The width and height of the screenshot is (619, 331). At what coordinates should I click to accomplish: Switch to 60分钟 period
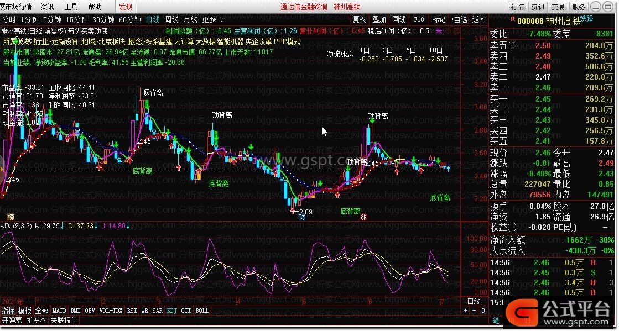point(130,19)
